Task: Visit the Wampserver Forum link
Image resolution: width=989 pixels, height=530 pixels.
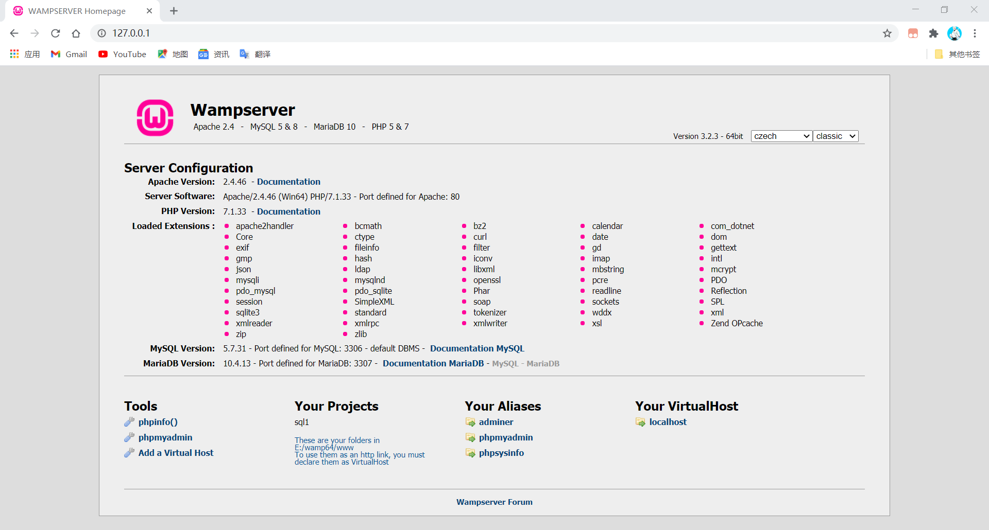Action: pos(494,502)
